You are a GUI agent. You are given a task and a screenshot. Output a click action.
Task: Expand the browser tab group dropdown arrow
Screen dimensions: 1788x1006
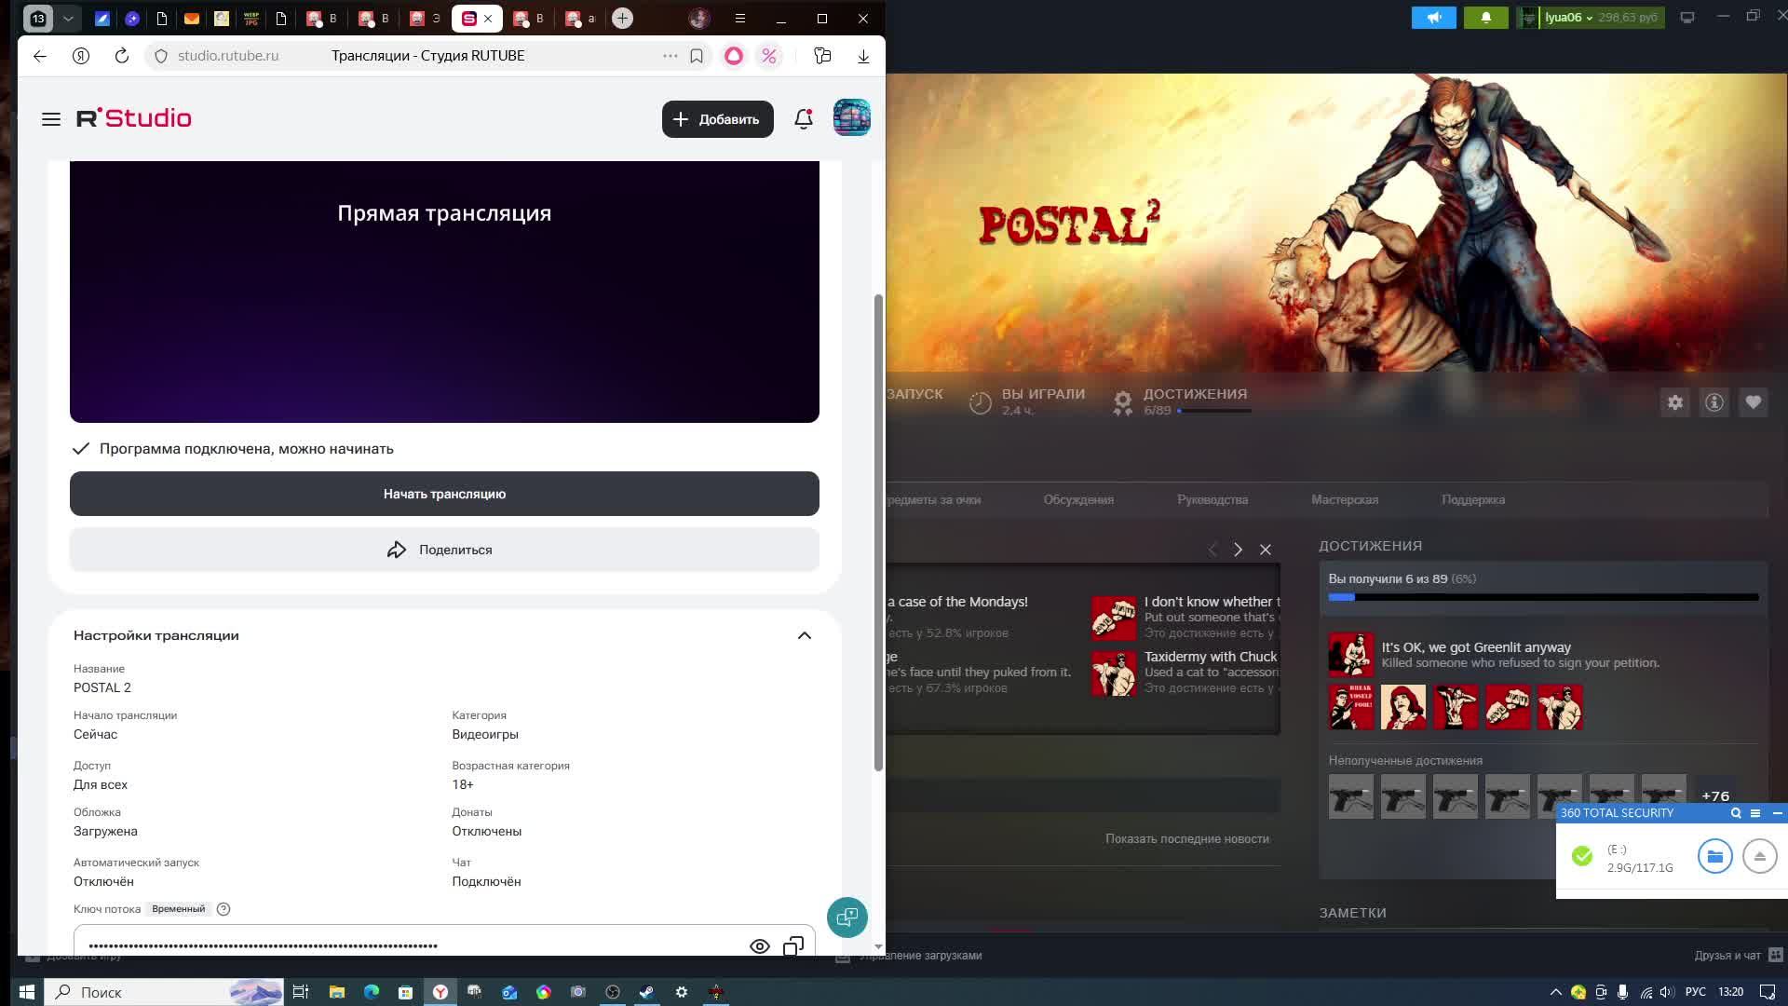tap(68, 19)
